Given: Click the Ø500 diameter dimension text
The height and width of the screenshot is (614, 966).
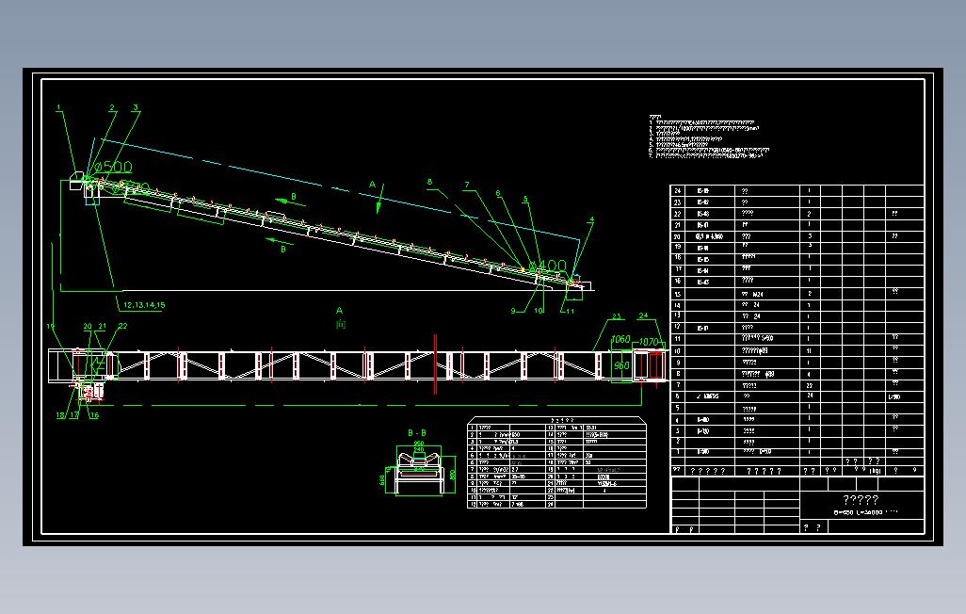Looking at the screenshot, I should pos(113,167).
